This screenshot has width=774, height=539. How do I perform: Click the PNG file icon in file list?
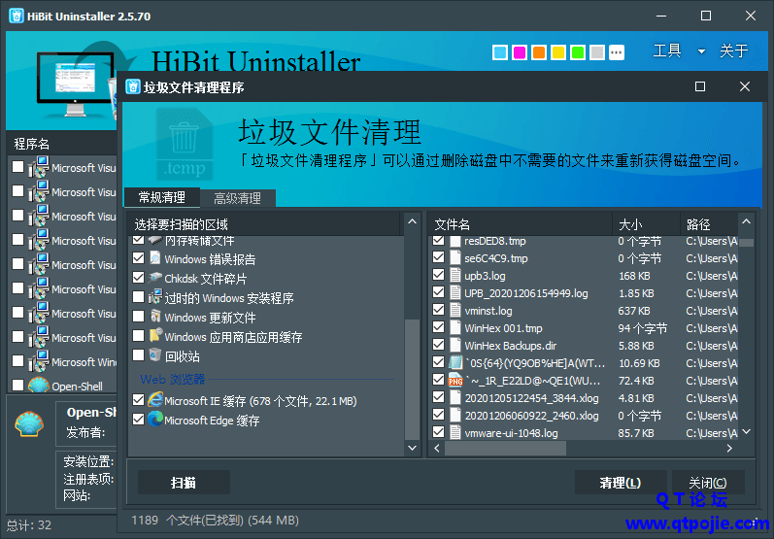point(455,380)
